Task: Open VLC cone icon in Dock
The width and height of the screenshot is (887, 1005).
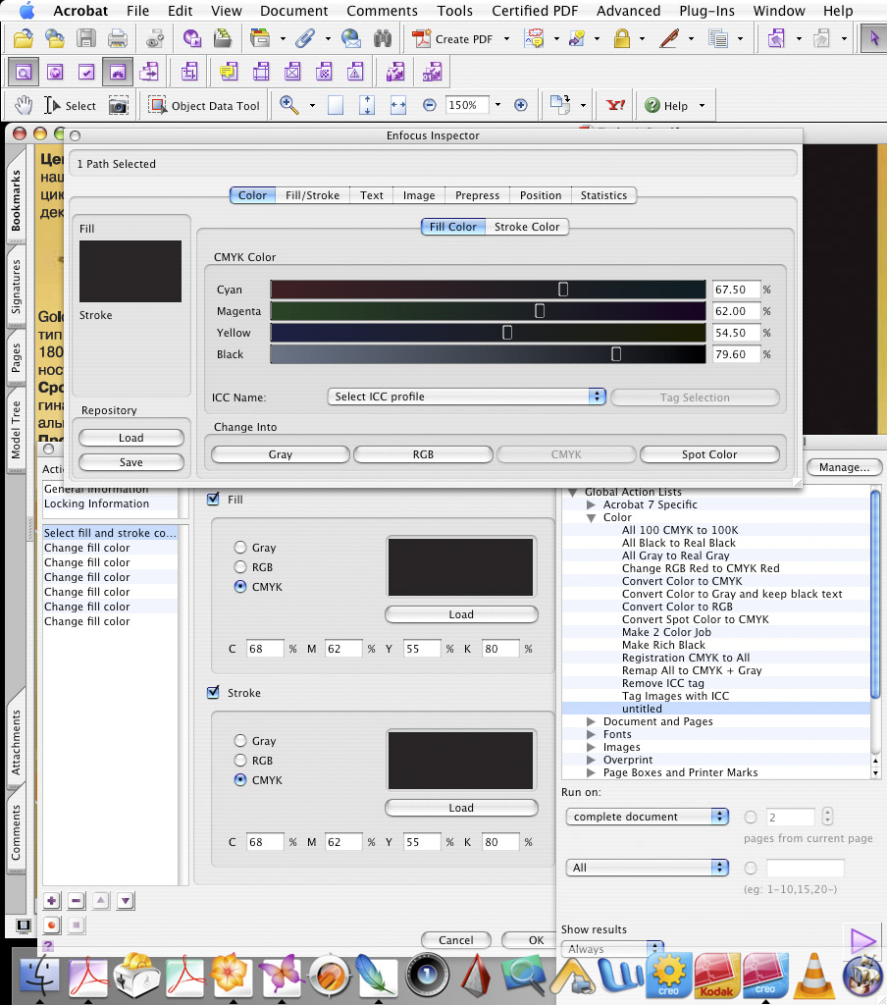Action: click(x=814, y=978)
